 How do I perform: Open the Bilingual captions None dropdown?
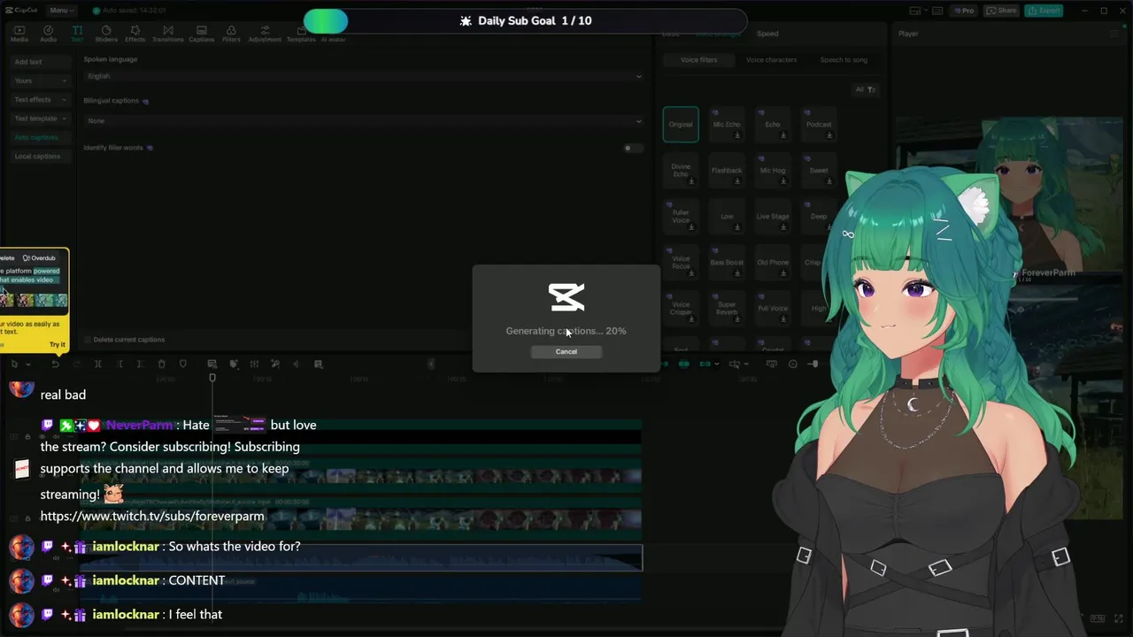[363, 120]
